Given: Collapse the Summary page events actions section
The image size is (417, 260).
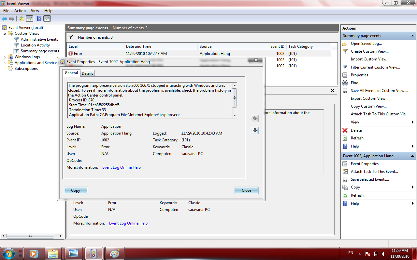Looking at the screenshot, I should coord(412,36).
